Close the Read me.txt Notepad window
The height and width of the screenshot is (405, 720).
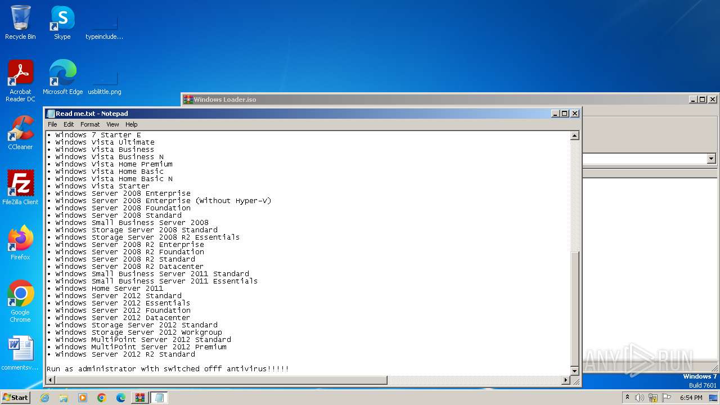575,114
